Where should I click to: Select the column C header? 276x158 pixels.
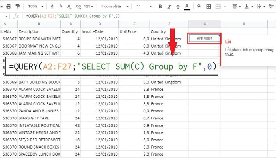tap(70, 24)
